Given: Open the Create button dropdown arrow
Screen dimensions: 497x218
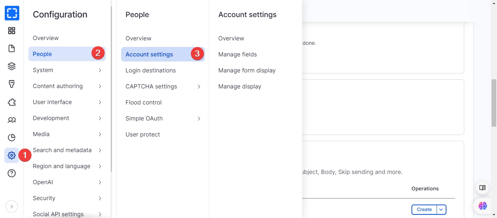Looking at the screenshot, I should [x=441, y=210].
